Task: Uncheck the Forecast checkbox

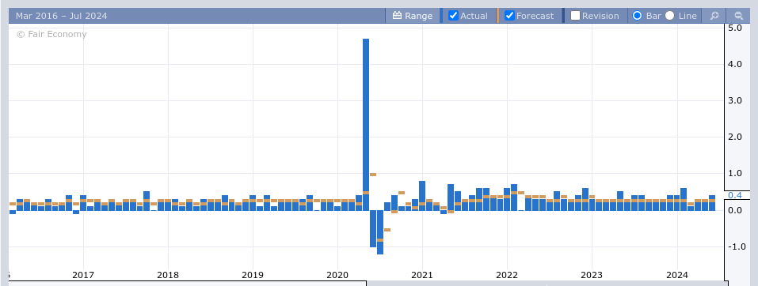Action: (509, 16)
